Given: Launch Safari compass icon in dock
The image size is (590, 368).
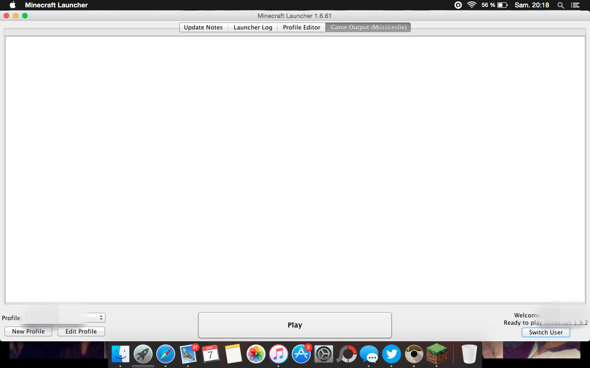Looking at the screenshot, I should (165, 354).
